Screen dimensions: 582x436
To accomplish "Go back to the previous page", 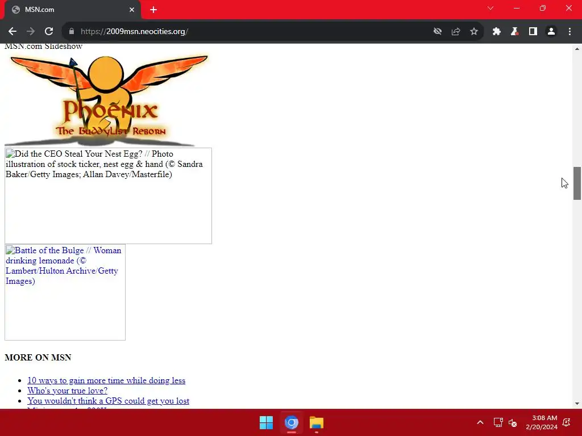I will 13,32.
